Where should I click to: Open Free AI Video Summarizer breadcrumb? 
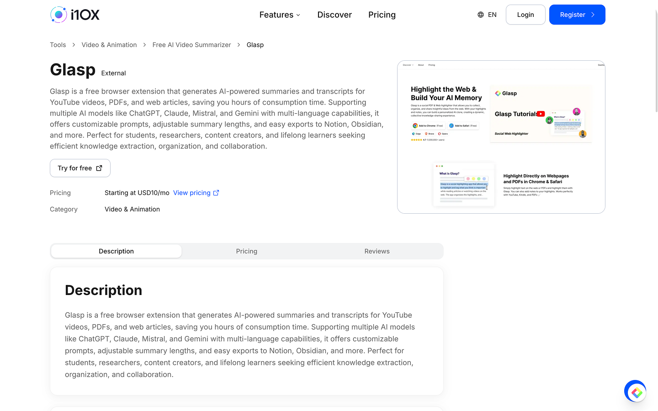pos(192,45)
